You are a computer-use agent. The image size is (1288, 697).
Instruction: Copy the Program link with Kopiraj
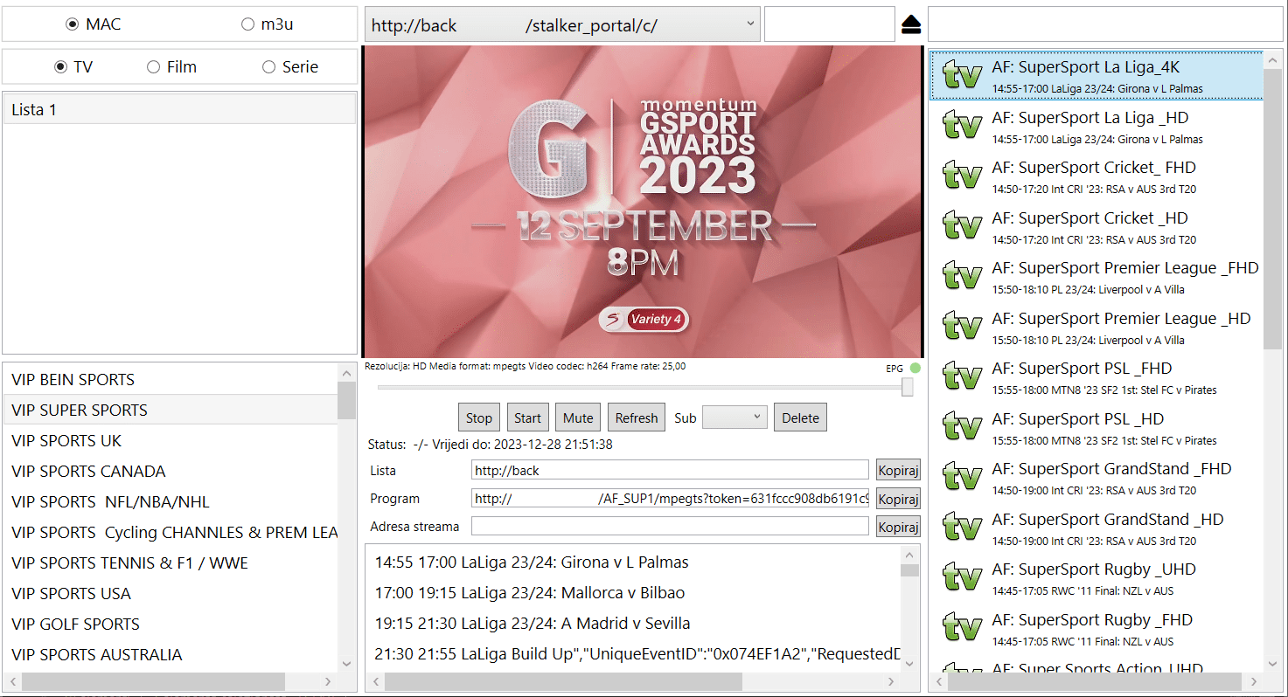898,499
